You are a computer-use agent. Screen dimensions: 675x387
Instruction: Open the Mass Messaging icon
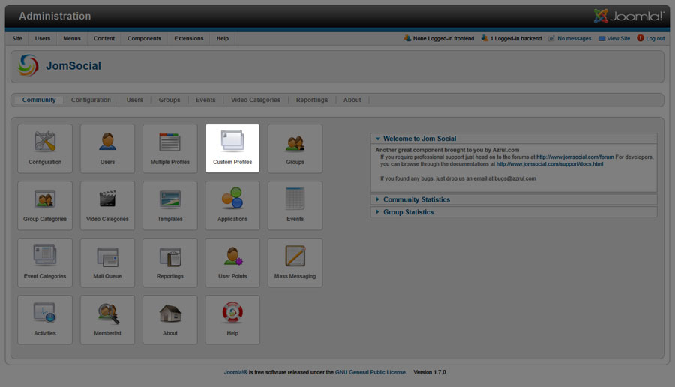pos(295,262)
